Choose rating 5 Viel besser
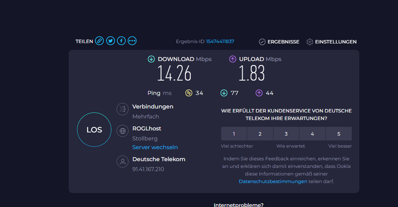398x207 pixels. tap(339, 134)
